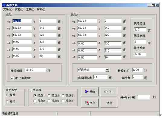
Task: Click state 1 持续时间 field 10.00
Action: 35,70
